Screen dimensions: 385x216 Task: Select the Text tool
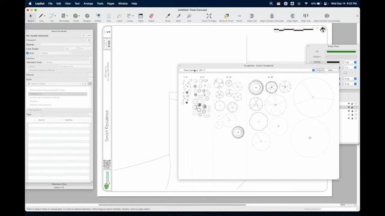[x=108, y=16]
